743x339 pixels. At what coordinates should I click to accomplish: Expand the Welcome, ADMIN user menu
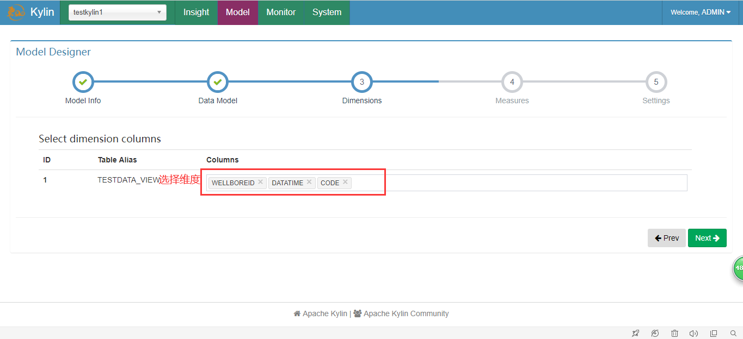tap(701, 12)
